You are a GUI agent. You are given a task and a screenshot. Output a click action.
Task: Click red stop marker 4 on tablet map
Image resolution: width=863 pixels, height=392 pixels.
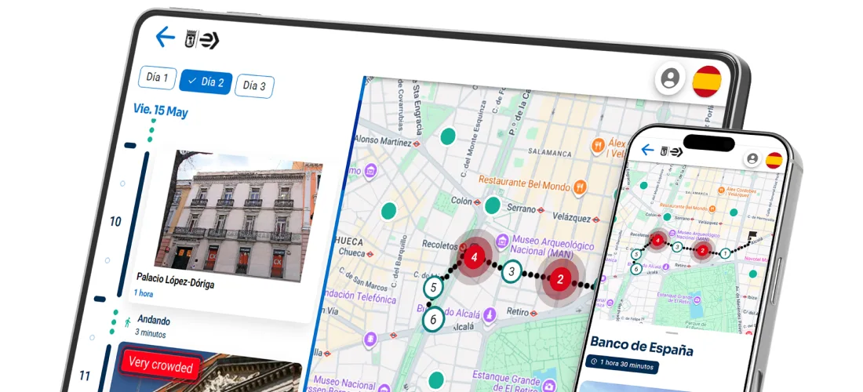click(x=473, y=256)
